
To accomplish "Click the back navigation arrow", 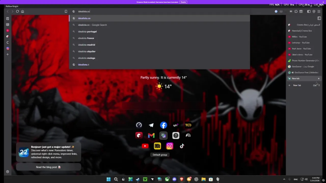I will (x=8, y=11).
